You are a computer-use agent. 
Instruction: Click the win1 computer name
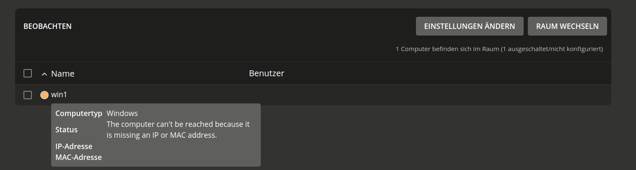coord(59,95)
